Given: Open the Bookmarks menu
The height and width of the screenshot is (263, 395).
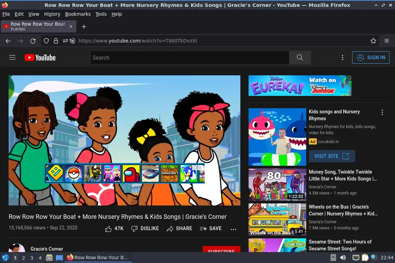Looking at the screenshot, I should 78,14.
